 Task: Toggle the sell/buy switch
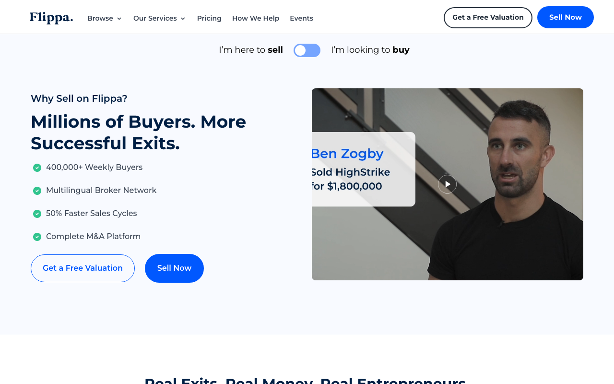(x=307, y=50)
